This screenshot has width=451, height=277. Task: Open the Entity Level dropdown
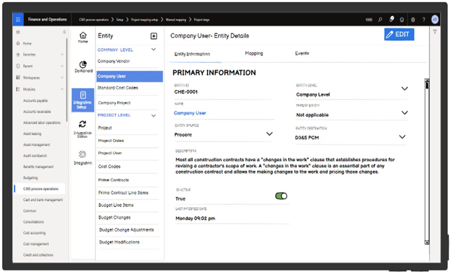point(404,89)
